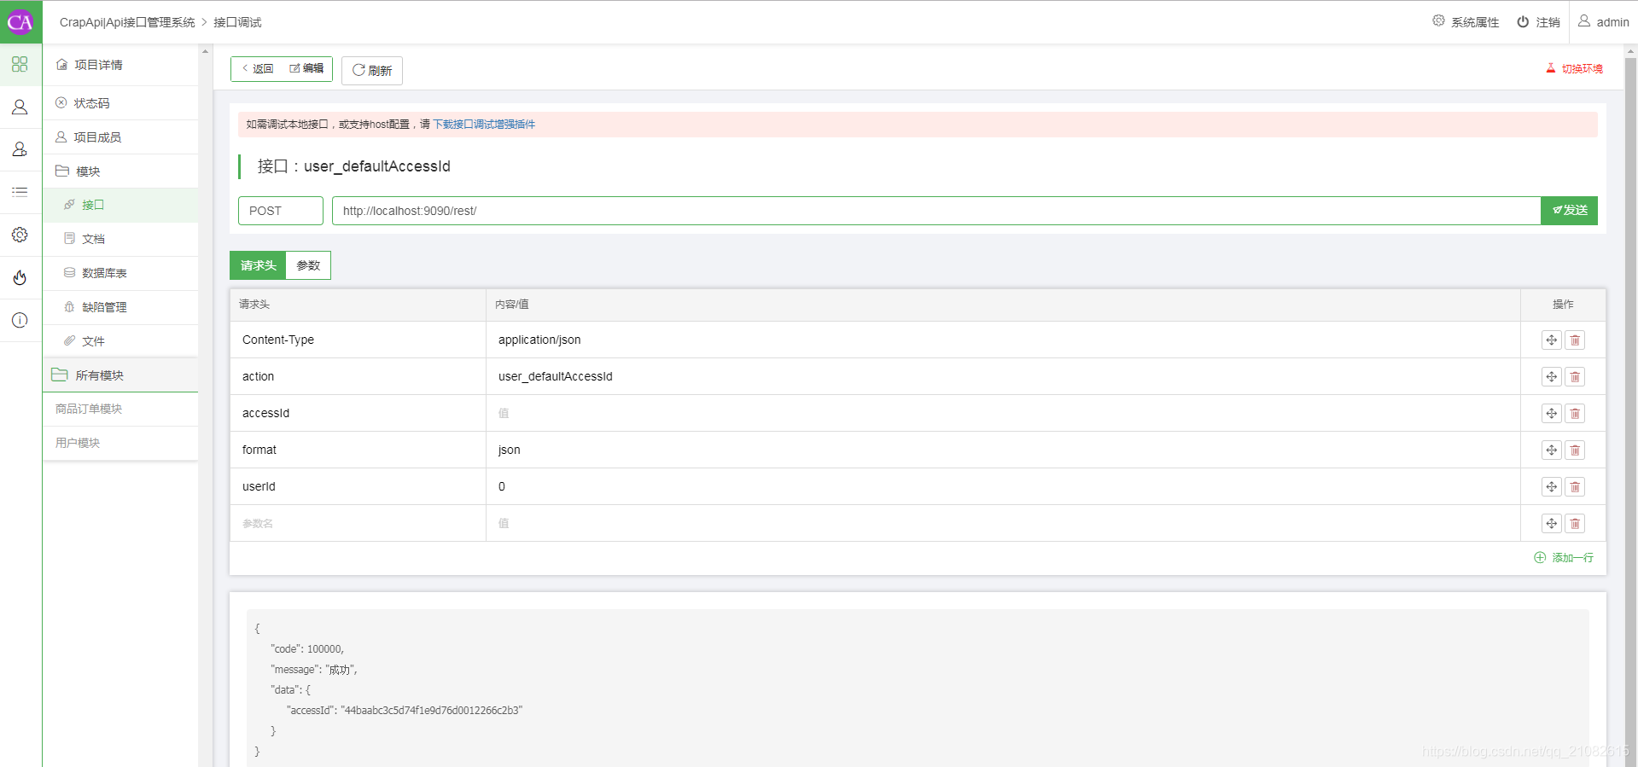Screen dimensions: 1638x767
Task: Click the 编辑 edit button
Action: click(x=306, y=68)
